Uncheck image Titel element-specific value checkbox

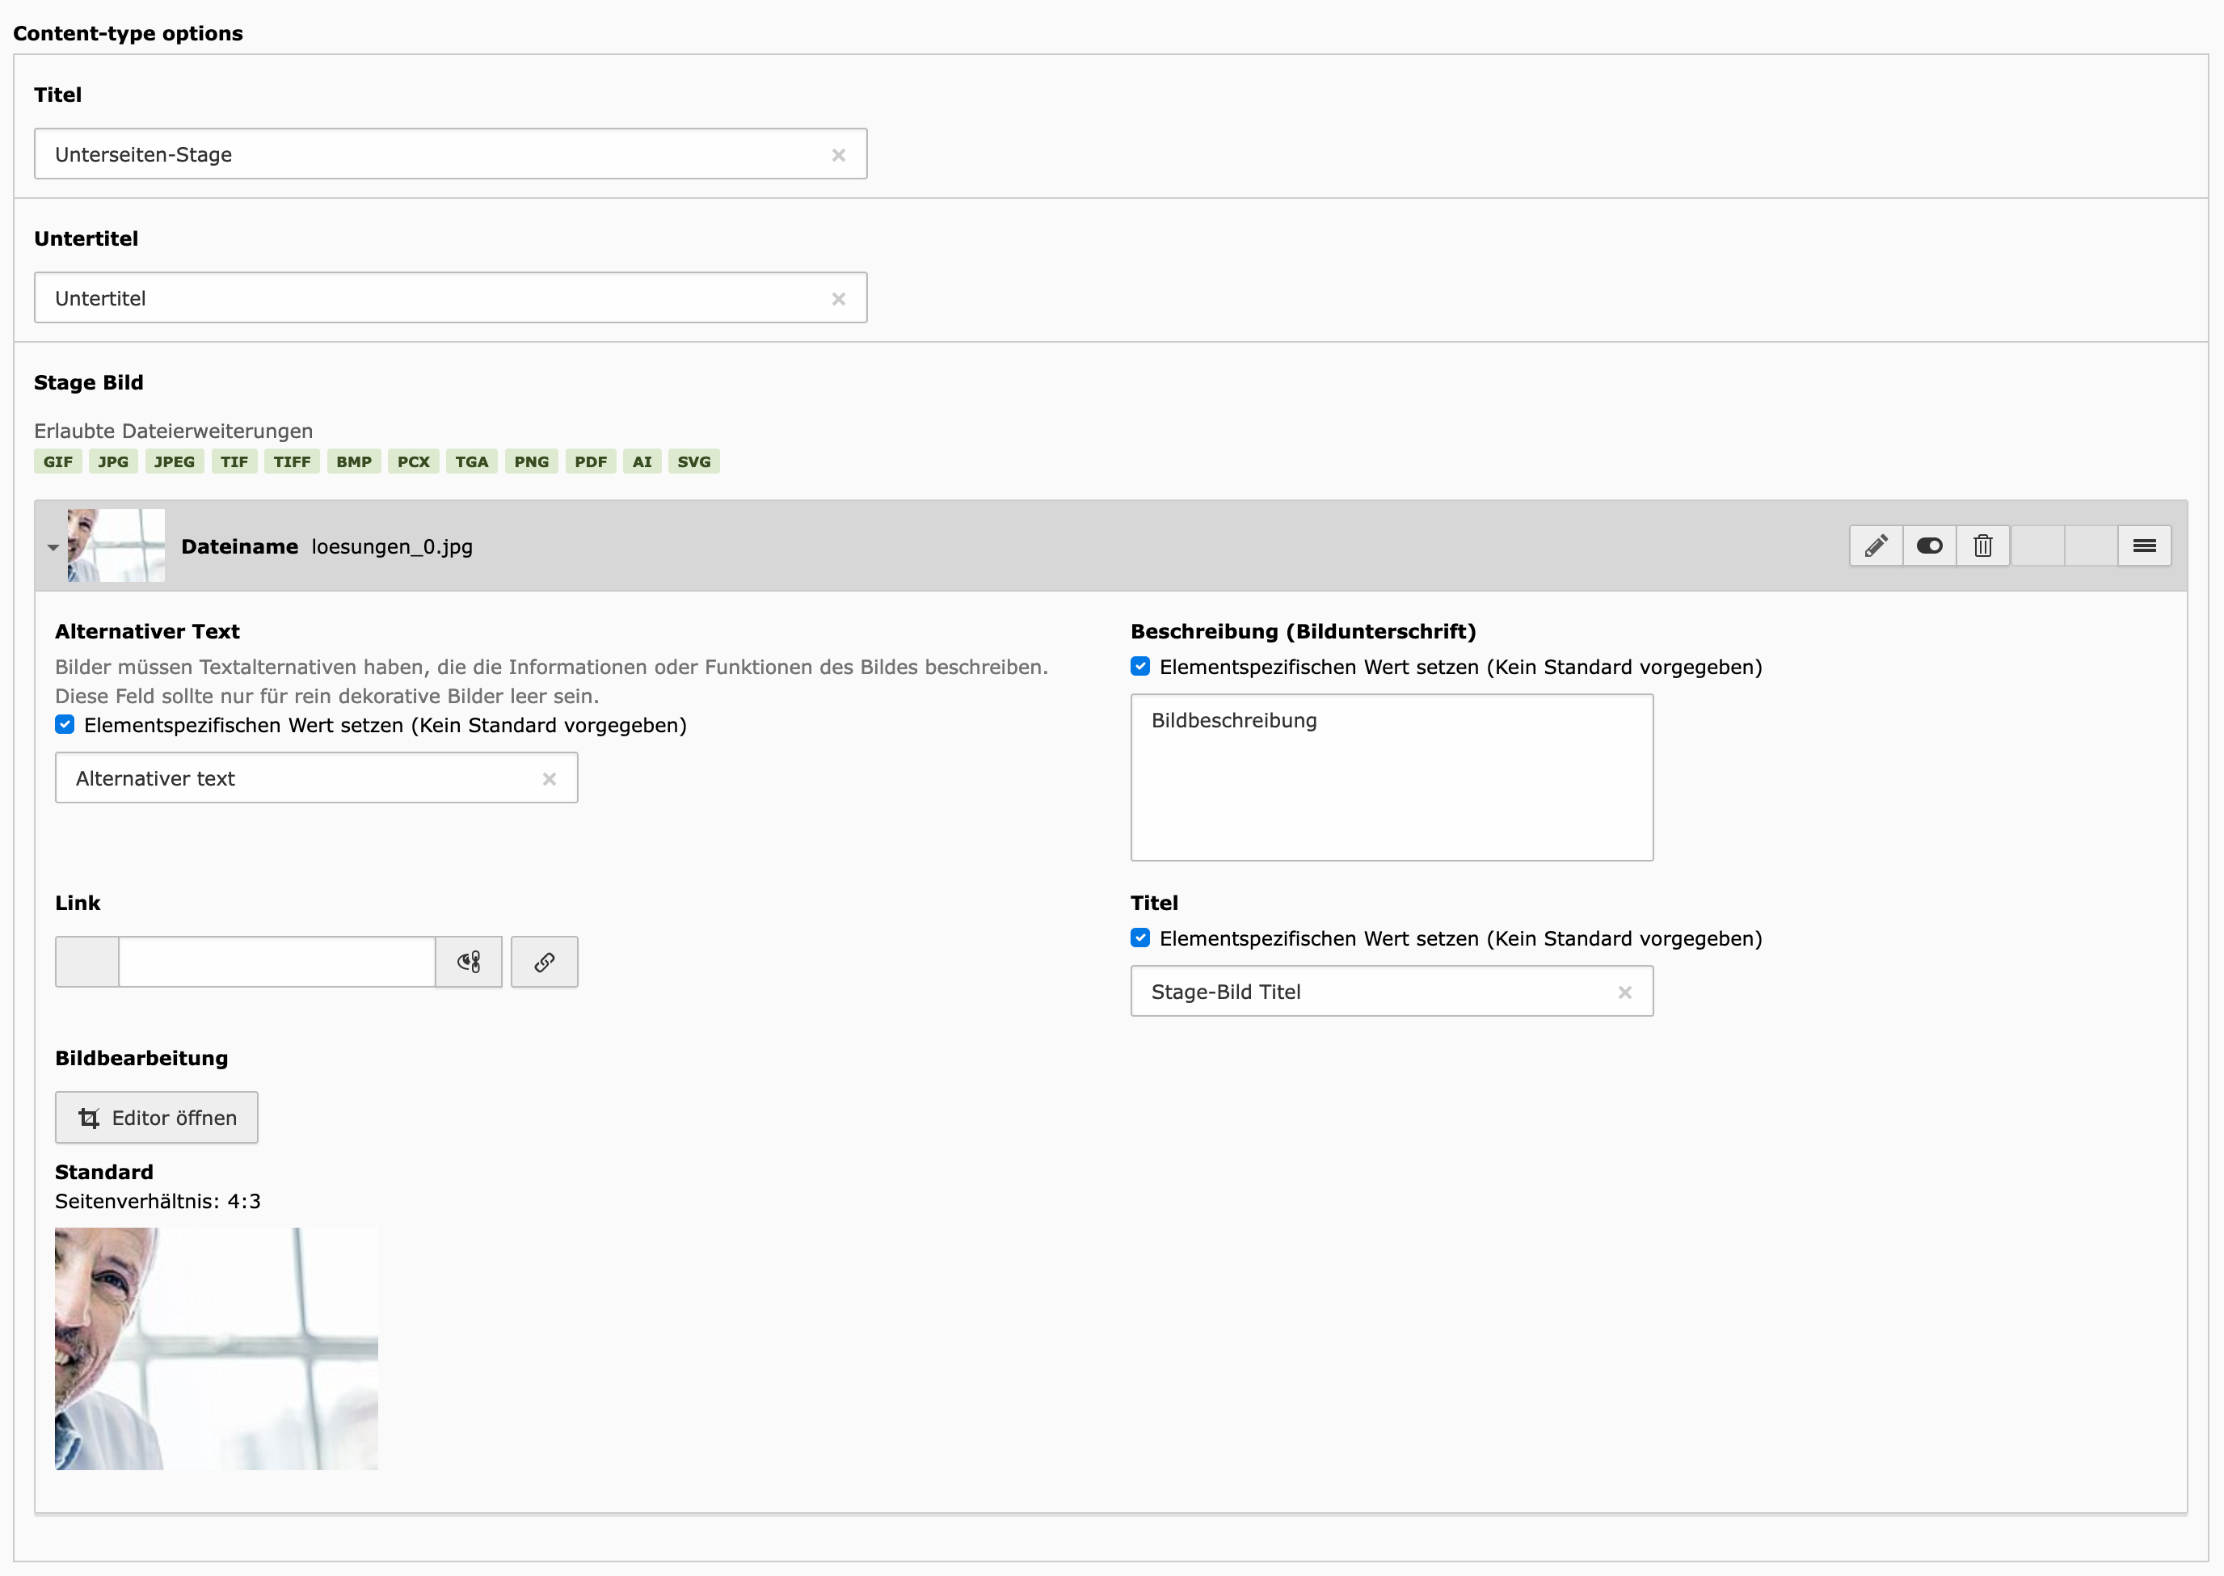coord(1140,938)
